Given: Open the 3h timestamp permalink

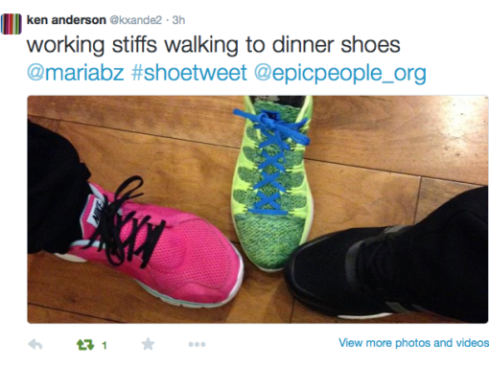Looking at the screenshot, I should (178, 20).
